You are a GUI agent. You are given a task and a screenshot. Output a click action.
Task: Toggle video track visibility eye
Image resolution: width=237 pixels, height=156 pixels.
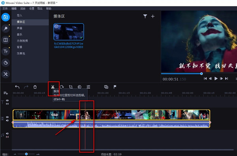7,117
